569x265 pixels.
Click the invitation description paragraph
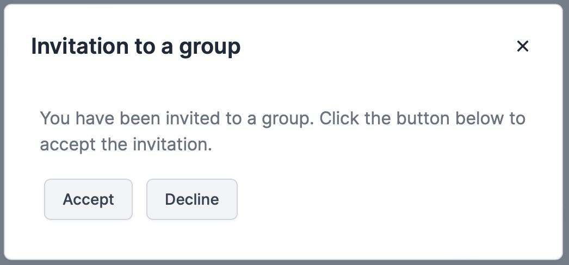(x=282, y=131)
